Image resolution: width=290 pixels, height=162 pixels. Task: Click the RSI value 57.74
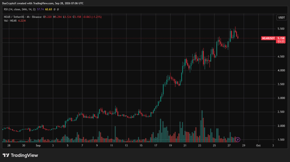[x=41, y=9]
